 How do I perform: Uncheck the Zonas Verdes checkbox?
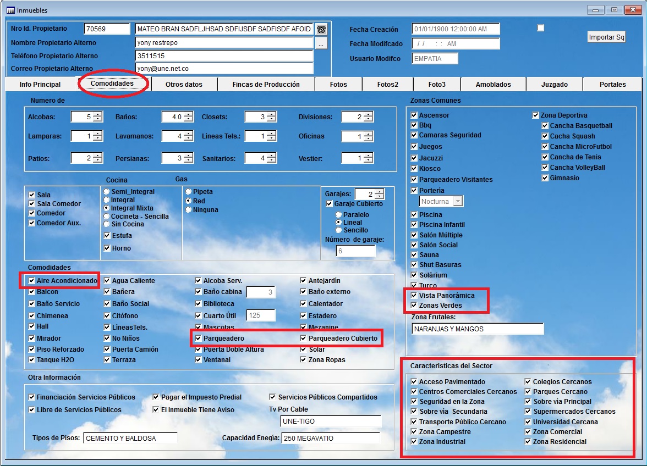414,306
